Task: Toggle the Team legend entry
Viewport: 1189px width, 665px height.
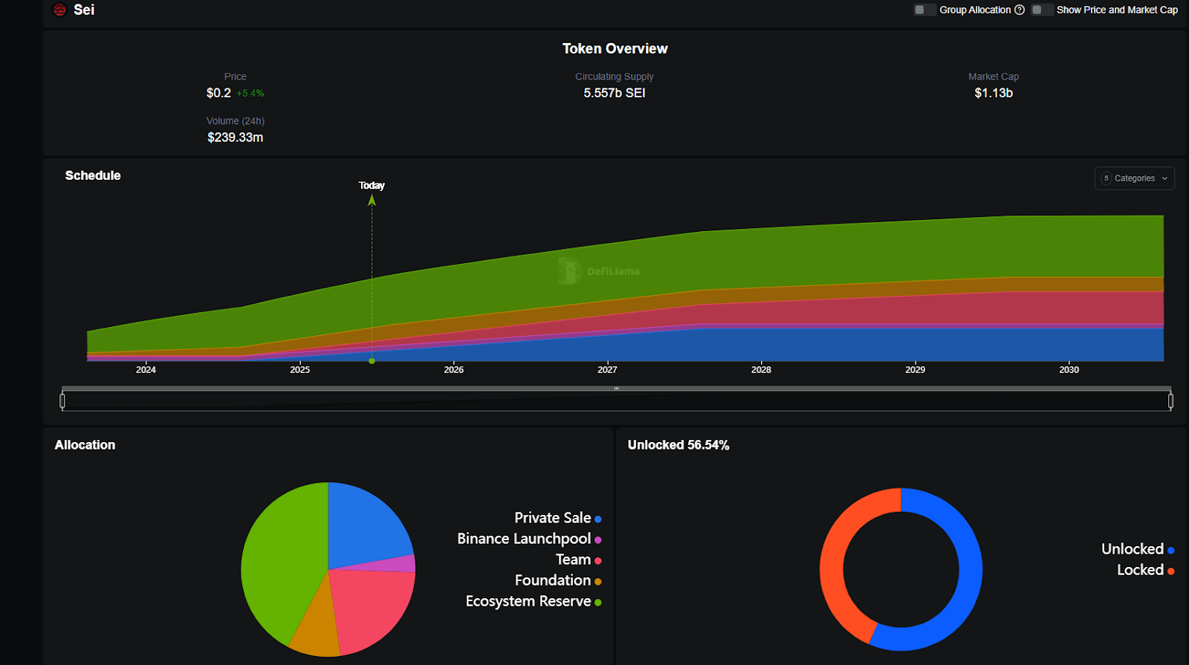Action: 578,559
